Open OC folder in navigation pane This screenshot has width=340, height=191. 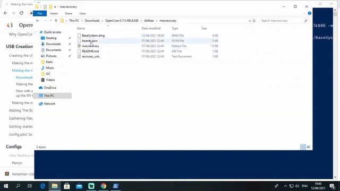pos(48,74)
